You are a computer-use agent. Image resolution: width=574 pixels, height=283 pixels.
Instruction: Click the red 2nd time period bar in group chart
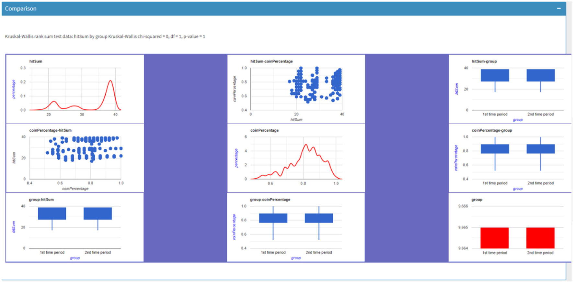point(540,238)
